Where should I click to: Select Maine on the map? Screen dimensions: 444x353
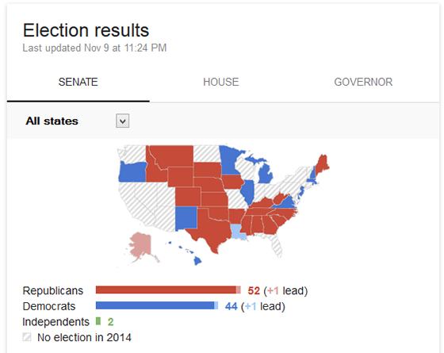pos(322,164)
